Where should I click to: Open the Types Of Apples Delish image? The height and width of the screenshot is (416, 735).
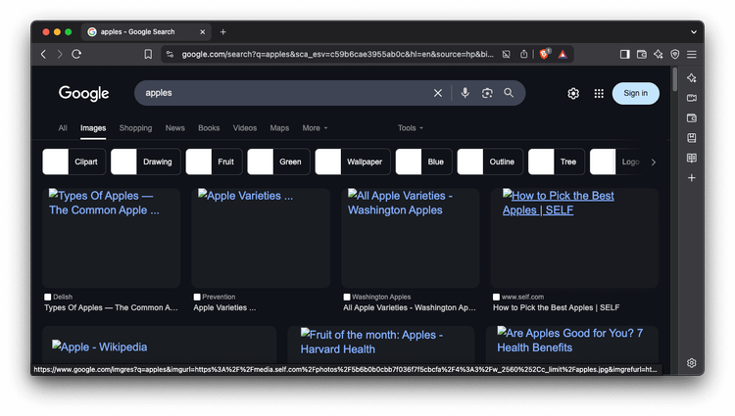111,238
